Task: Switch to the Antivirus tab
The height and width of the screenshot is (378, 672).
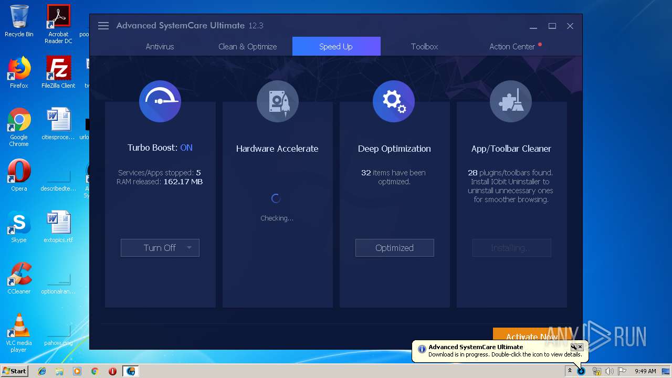Action: (160, 46)
